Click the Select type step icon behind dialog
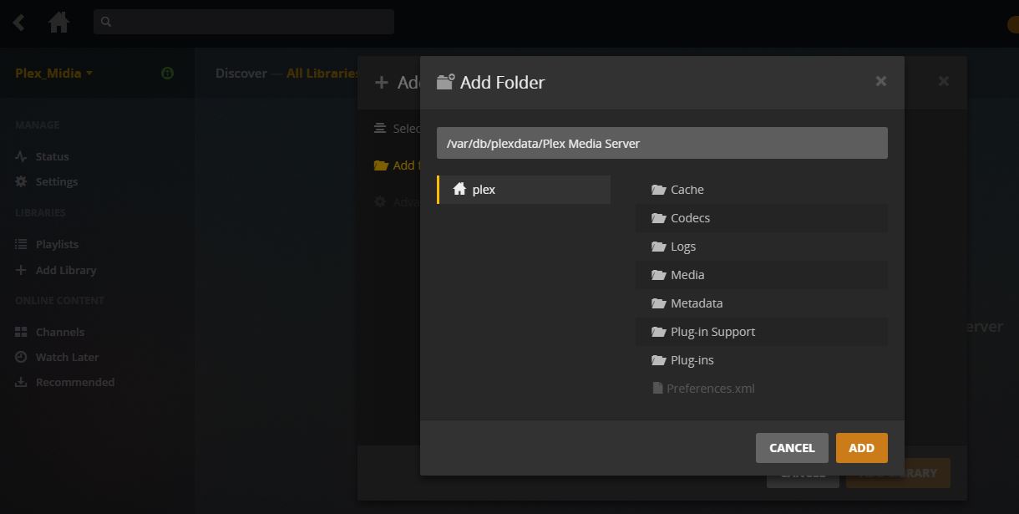 [x=380, y=129]
